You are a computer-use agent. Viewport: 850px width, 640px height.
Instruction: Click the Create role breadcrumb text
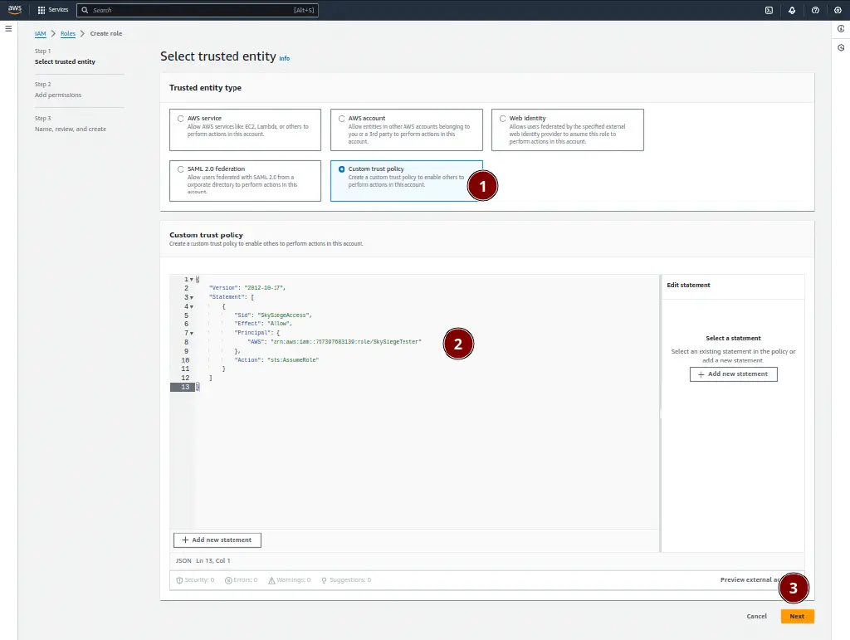coord(105,33)
